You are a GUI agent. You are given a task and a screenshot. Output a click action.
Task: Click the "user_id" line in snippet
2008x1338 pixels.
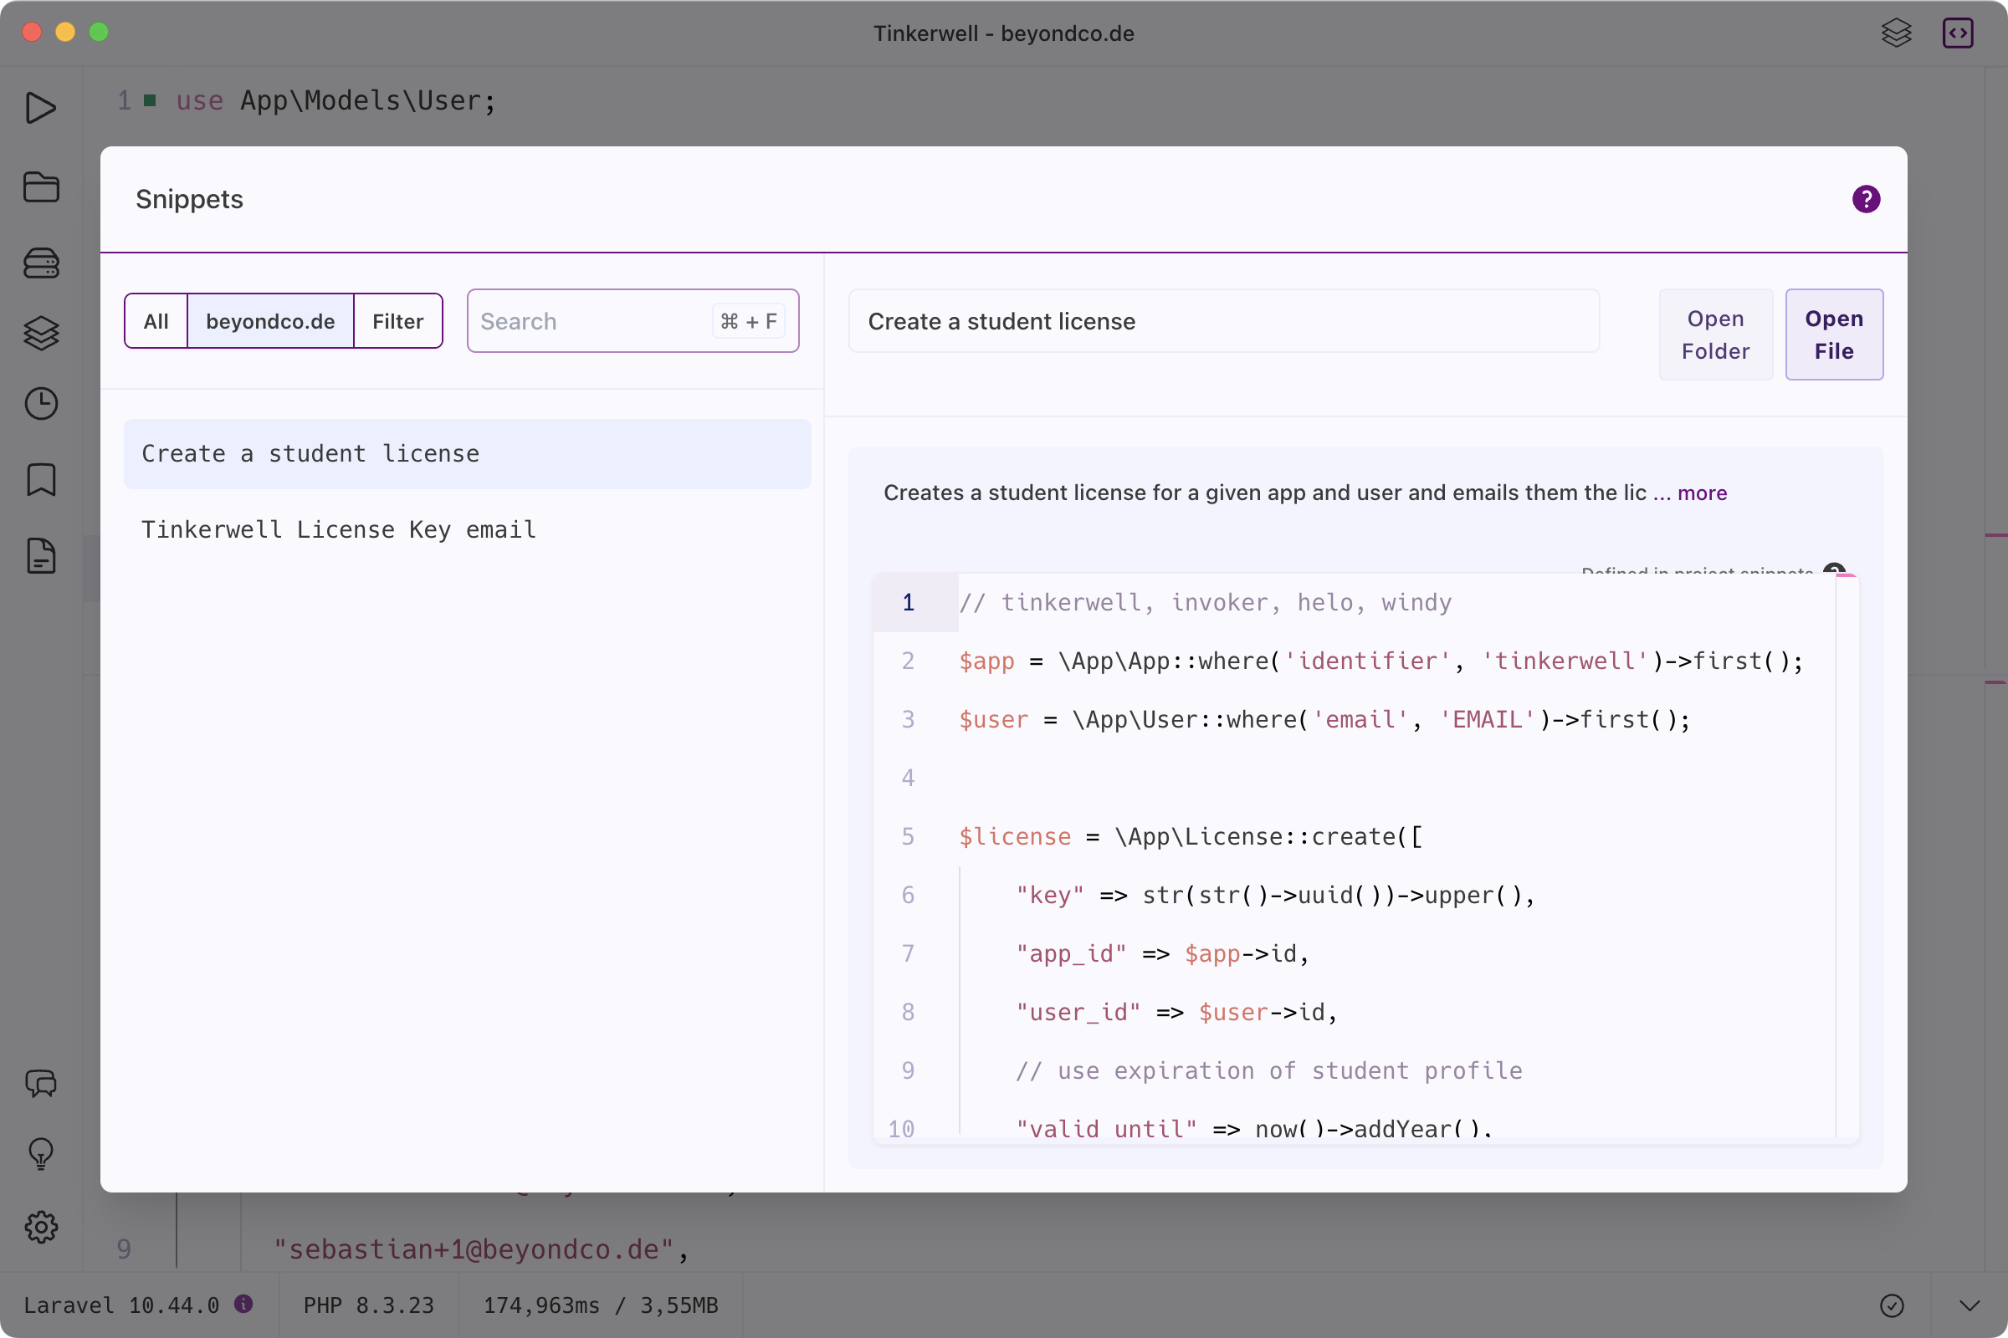1176,1012
